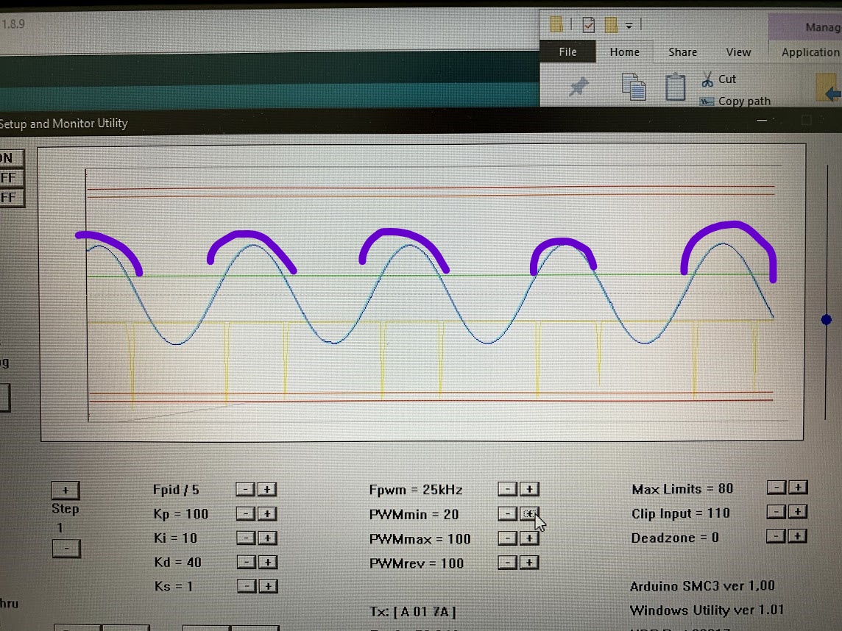Image resolution: width=842 pixels, height=631 pixels.
Task: Decrease Fpid divider with minus button
Action: point(245,489)
